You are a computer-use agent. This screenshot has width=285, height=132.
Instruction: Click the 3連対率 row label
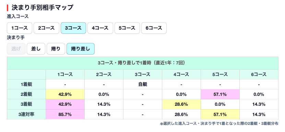[26, 114]
